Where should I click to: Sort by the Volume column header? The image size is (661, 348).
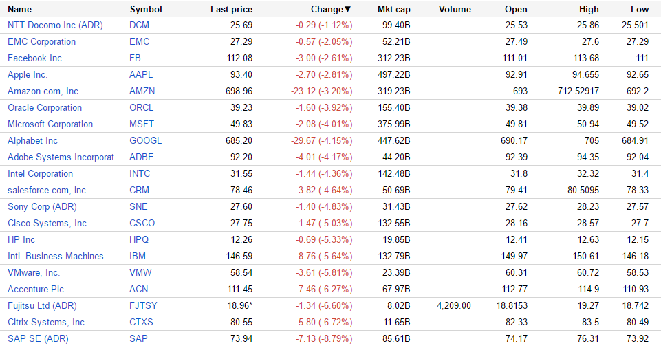click(454, 10)
